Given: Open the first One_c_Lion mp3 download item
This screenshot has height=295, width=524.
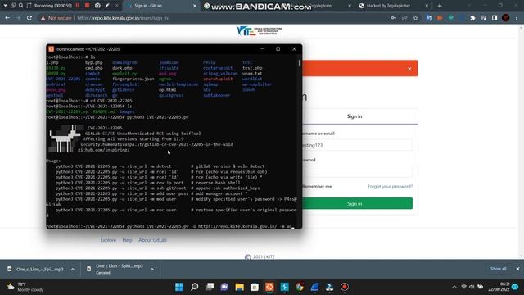Looking at the screenshot, I should (x=36, y=269).
